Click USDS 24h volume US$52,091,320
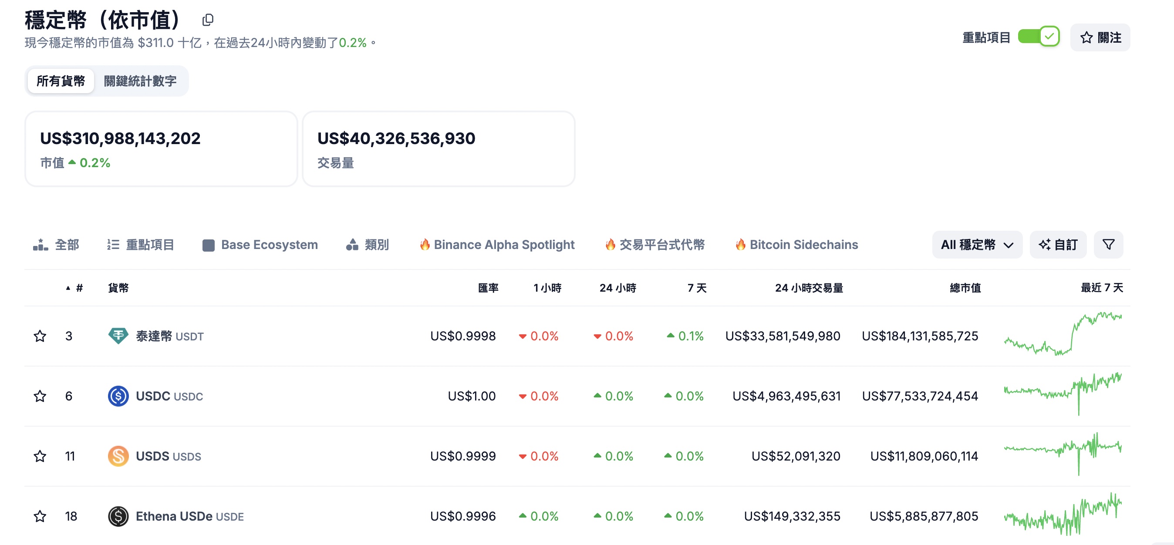 pos(796,457)
